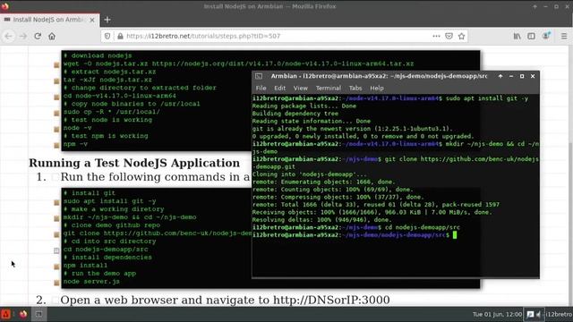The width and height of the screenshot is (573, 322).
Task: Open the Terminal menu in terminal
Action: 329,88
